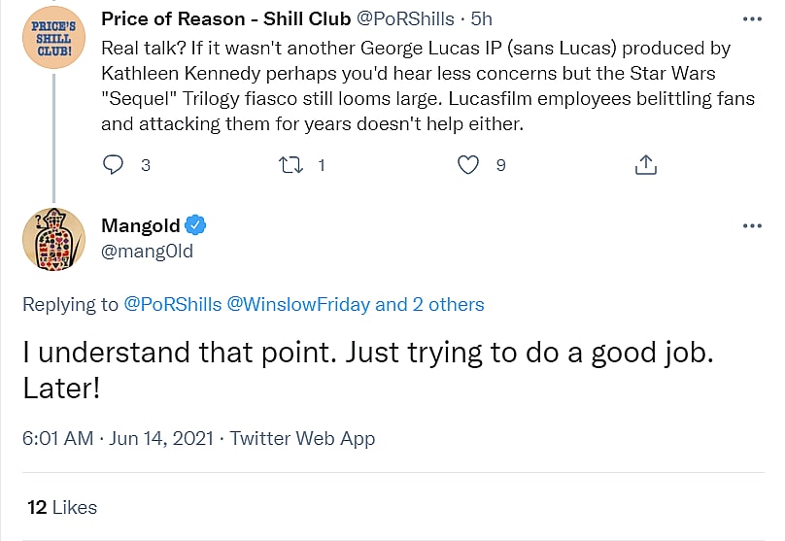This screenshot has width=785, height=541.
Task: Click @PoRShills in the Replying to line
Action: [172, 305]
